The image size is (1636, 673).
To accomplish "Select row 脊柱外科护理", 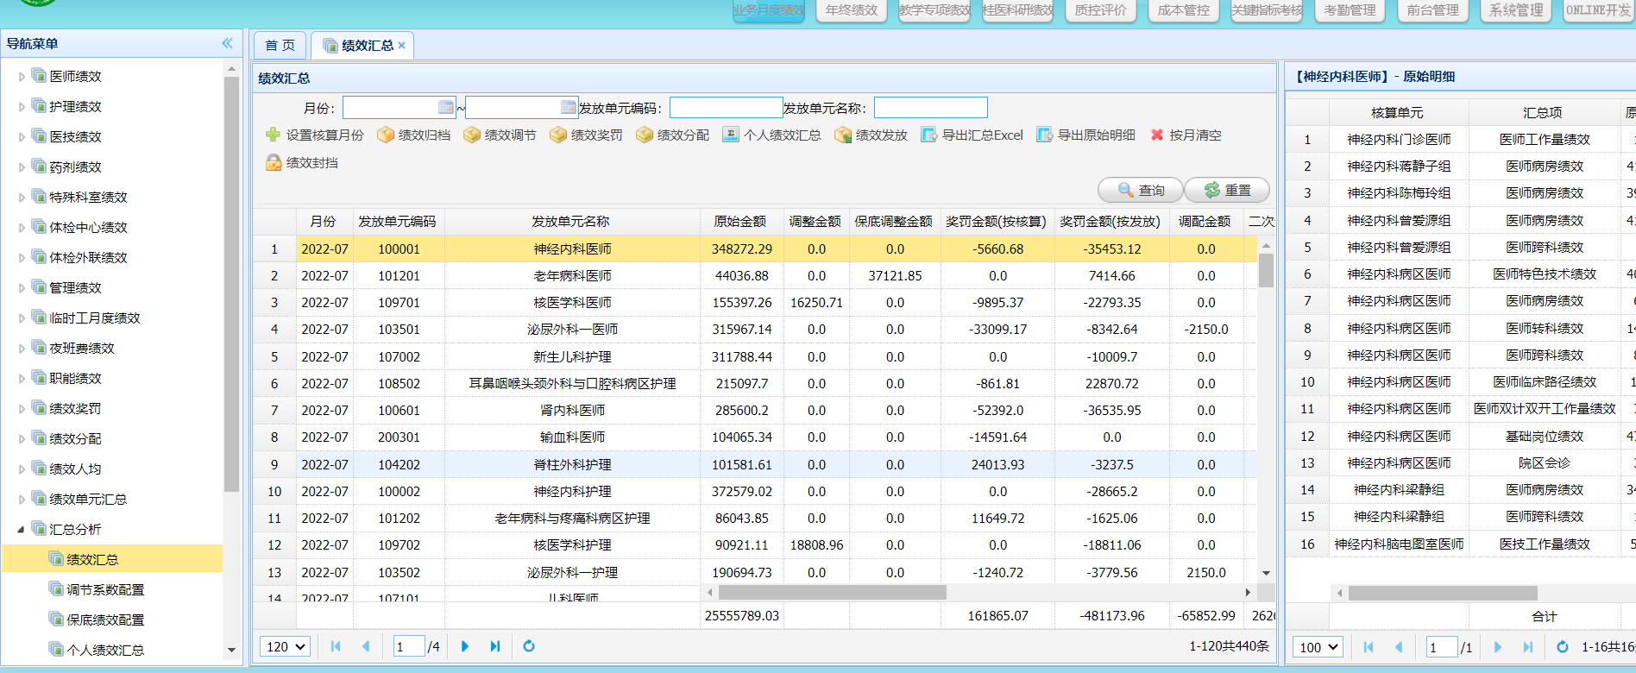I will click(755, 465).
